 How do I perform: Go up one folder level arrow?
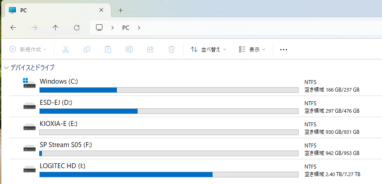[55, 27]
